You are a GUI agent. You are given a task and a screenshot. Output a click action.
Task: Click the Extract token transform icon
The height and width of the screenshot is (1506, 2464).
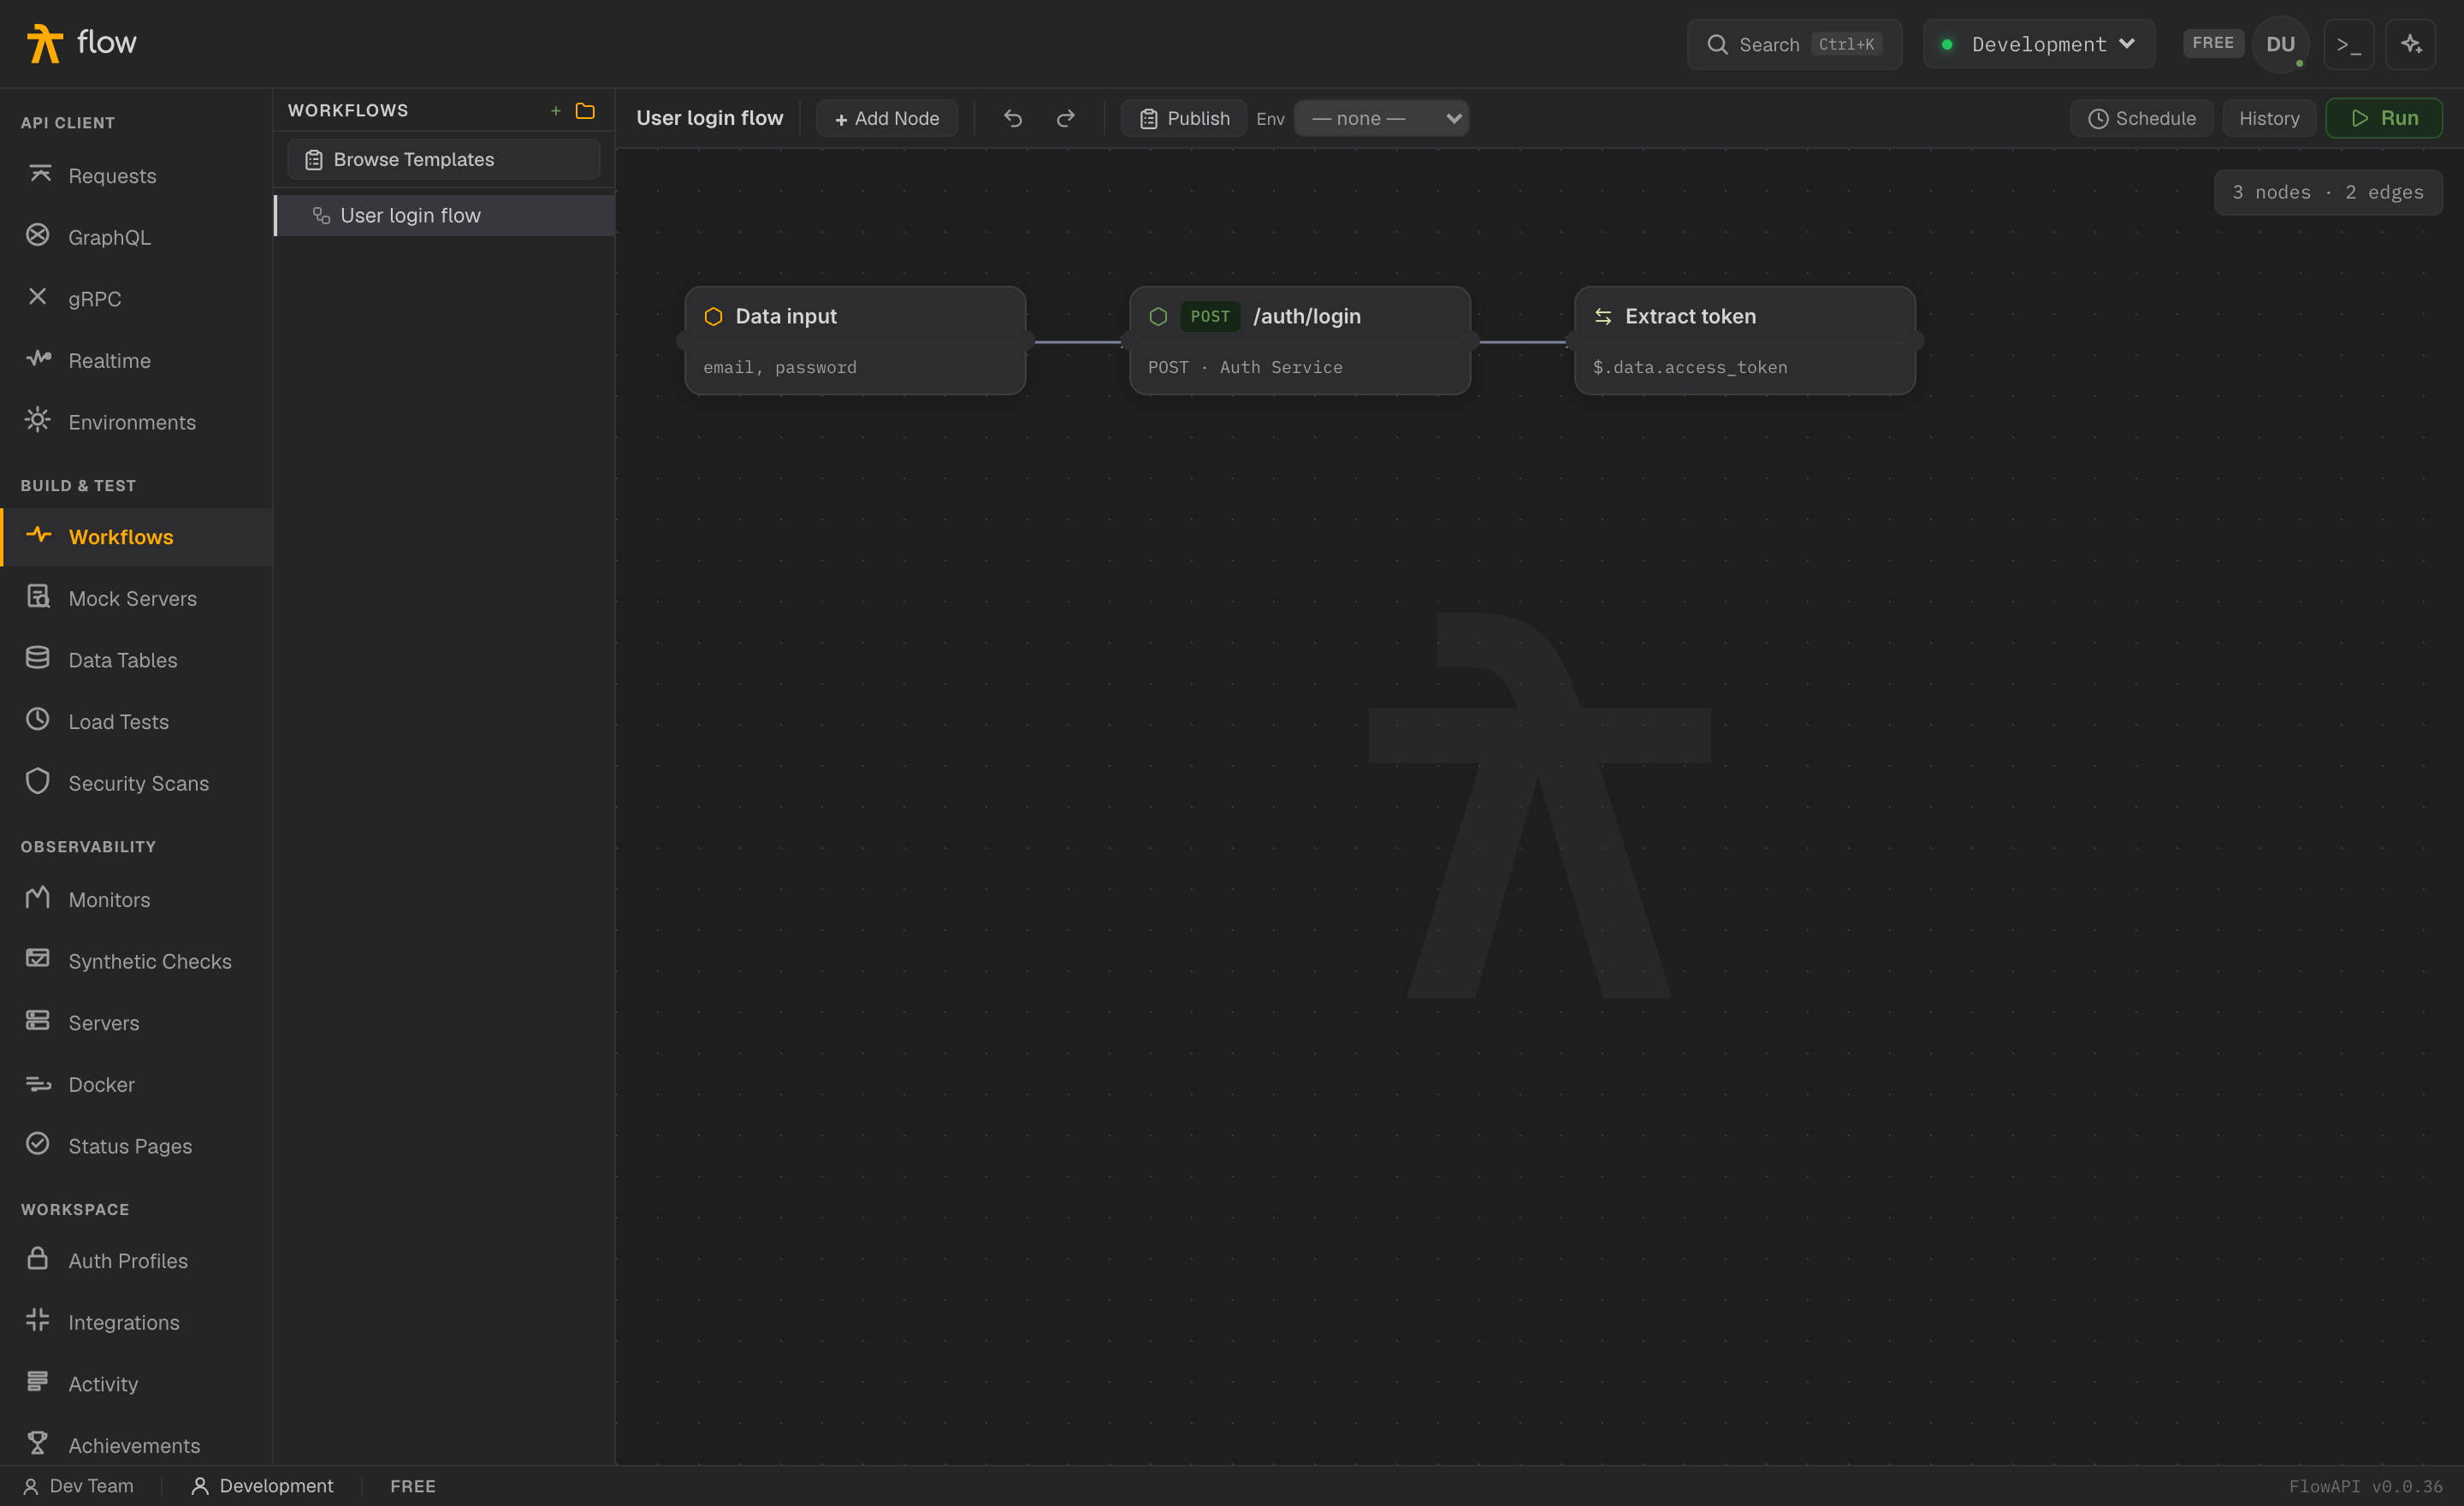click(1603, 316)
